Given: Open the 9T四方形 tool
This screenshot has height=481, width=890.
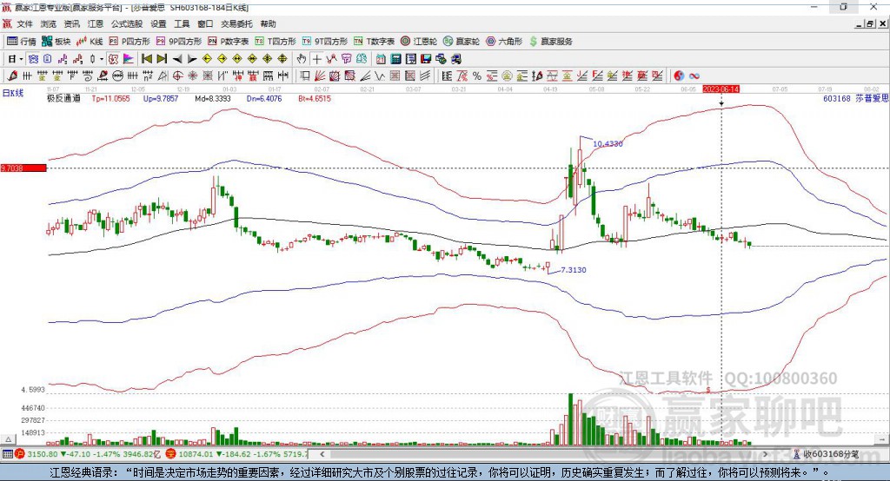Looking at the screenshot, I should click(325, 42).
